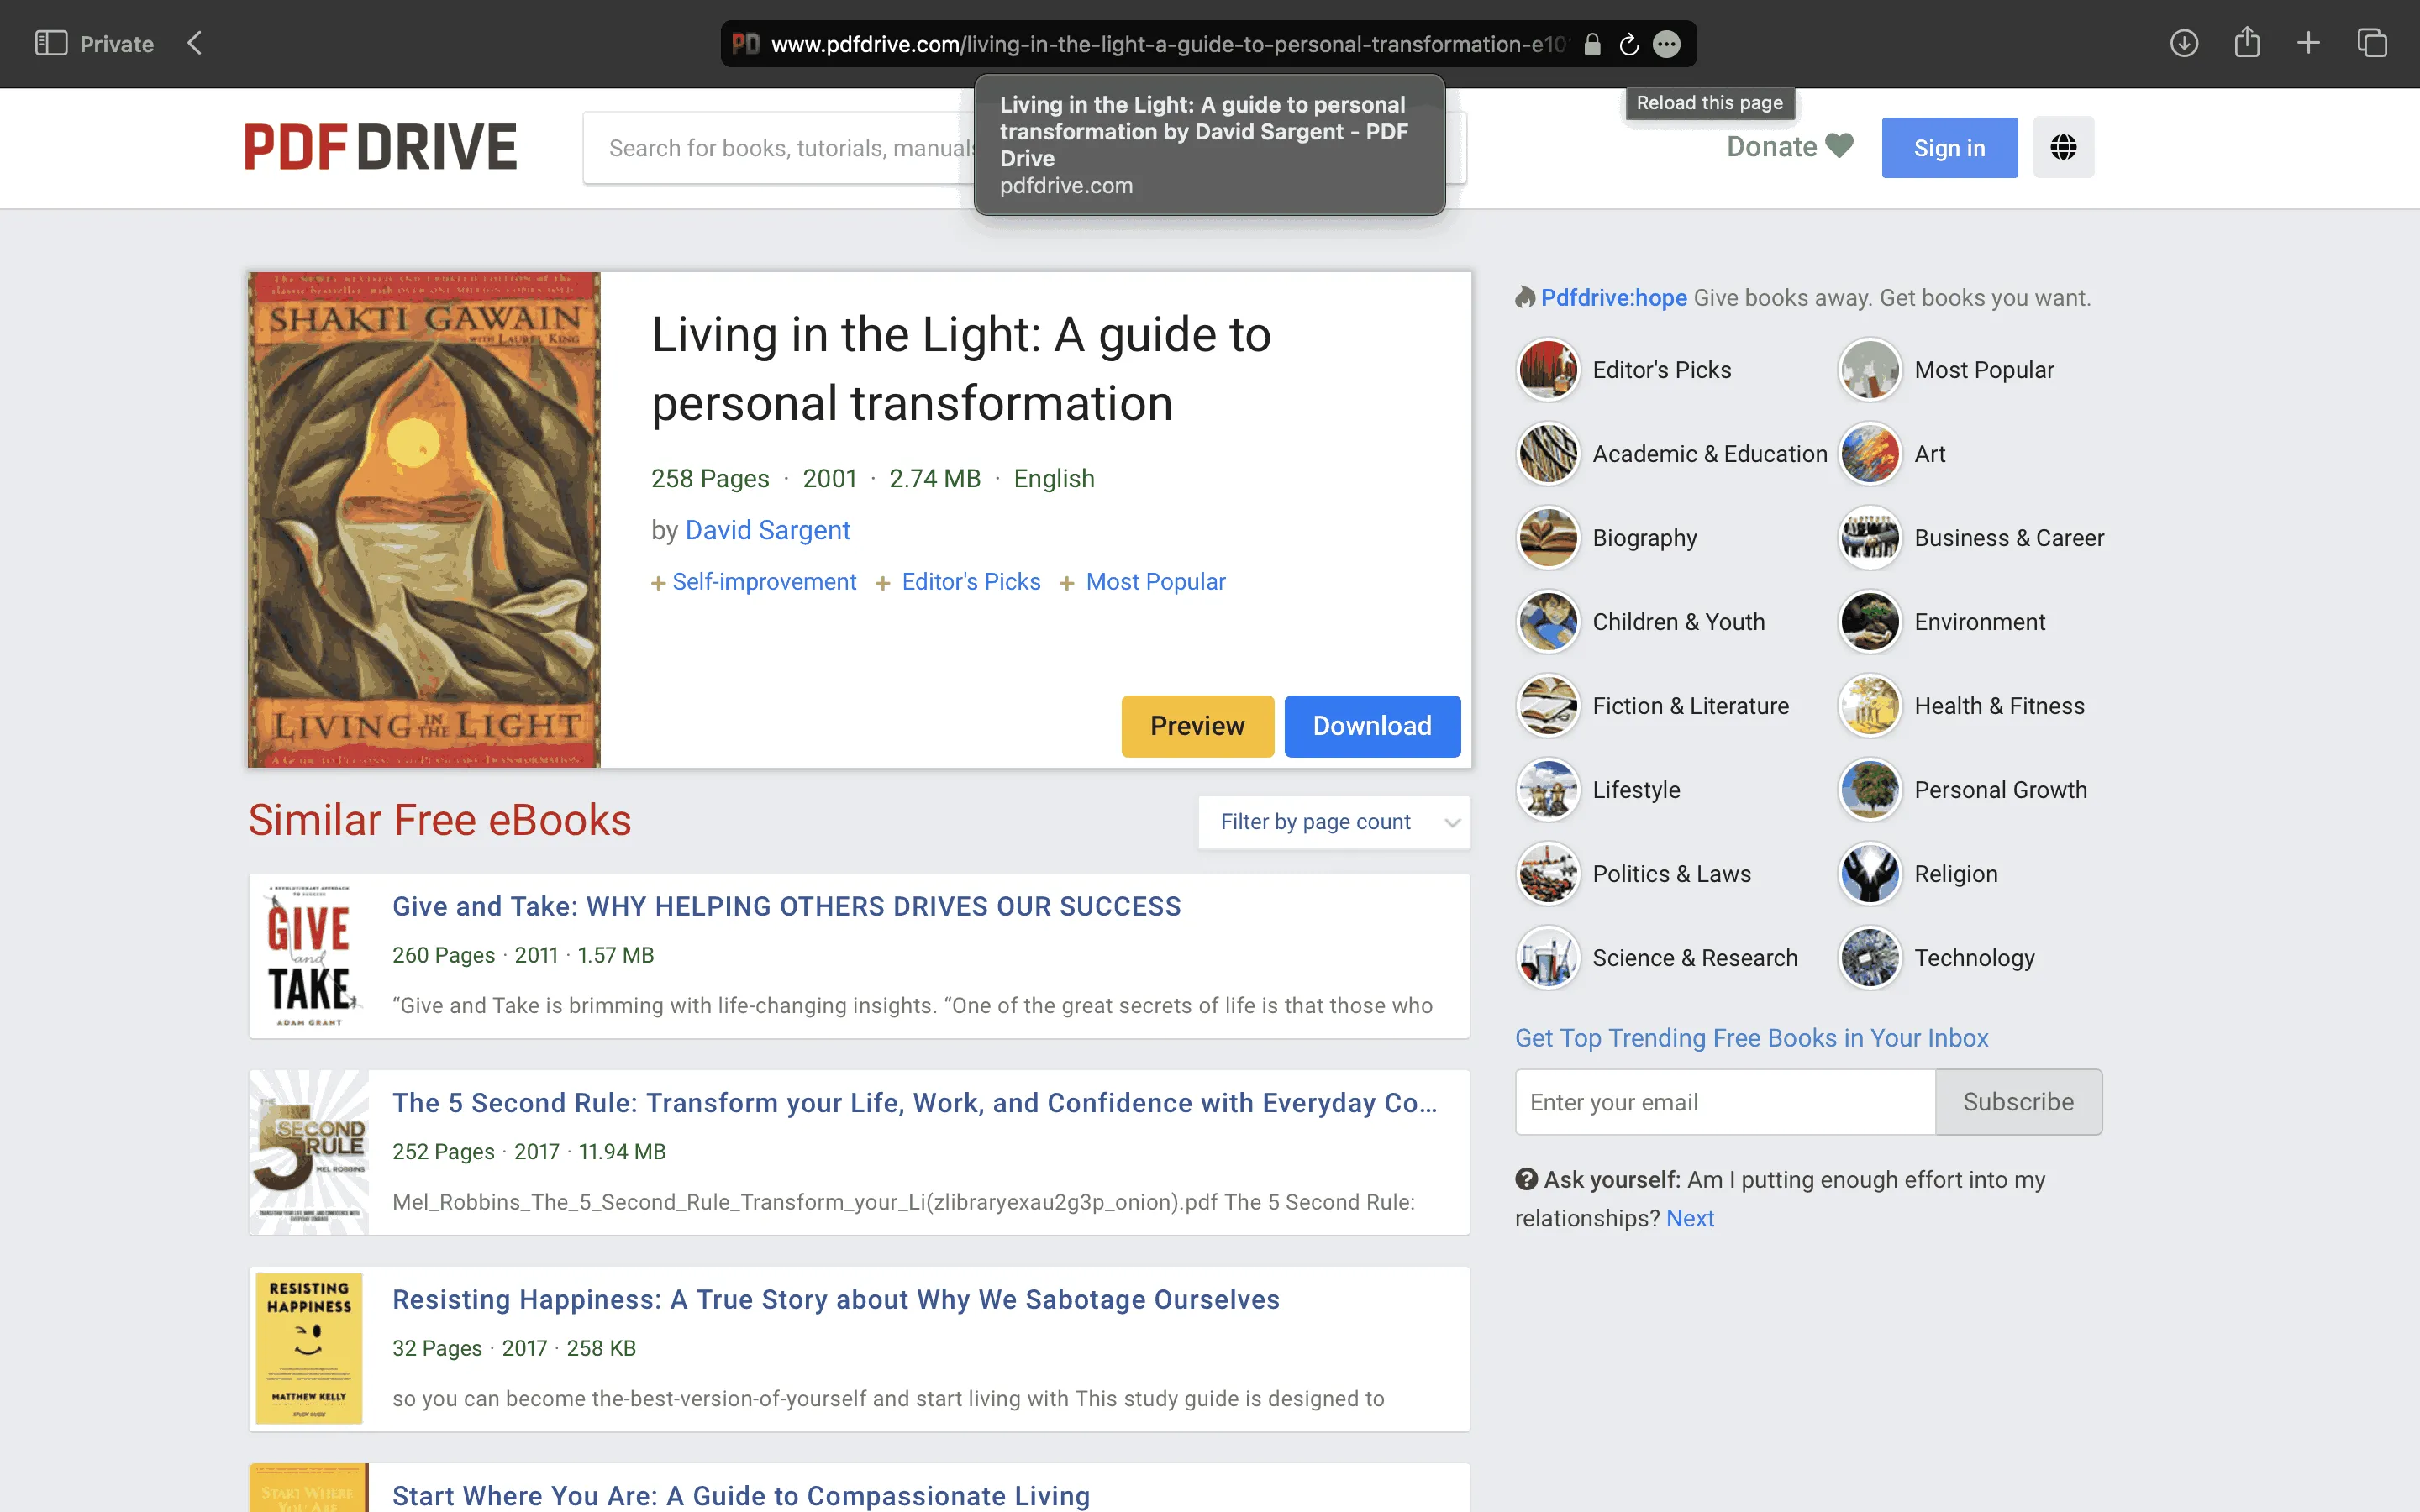Viewport: 2420px width, 1512px height.
Task: Click the Editor's Picks tag link
Action: tap(969, 582)
